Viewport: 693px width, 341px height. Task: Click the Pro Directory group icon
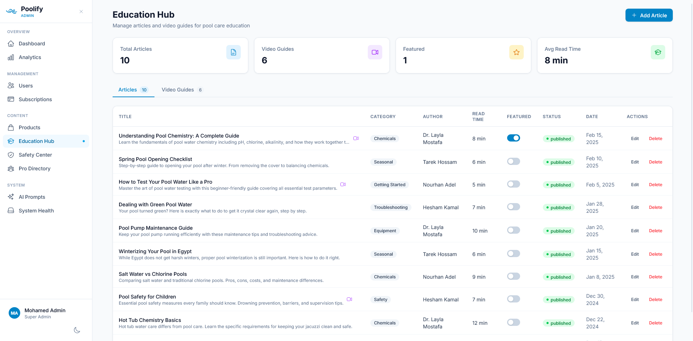pos(11,169)
